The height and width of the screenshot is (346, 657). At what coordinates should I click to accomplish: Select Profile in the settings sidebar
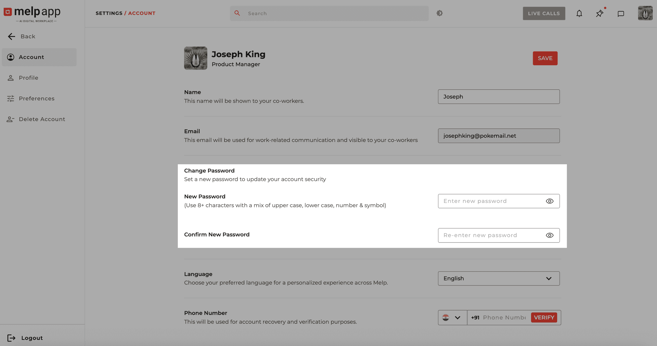[x=28, y=78]
